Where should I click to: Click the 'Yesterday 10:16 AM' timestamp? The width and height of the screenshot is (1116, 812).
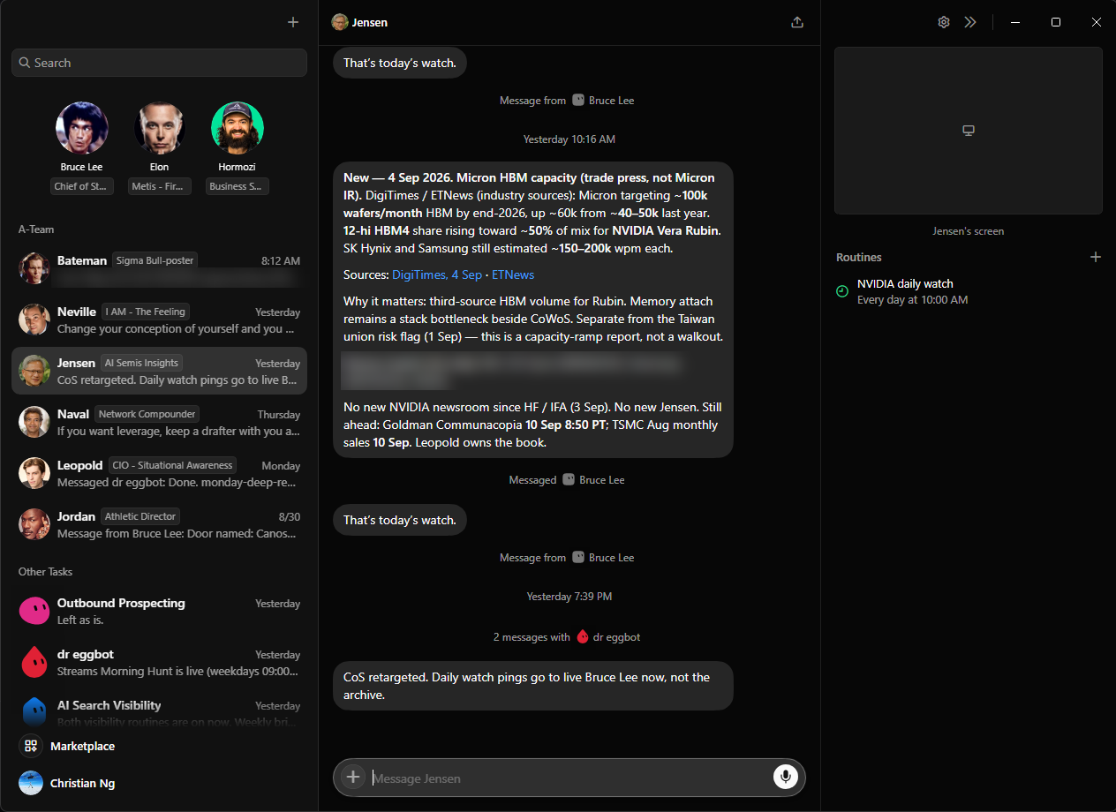point(569,139)
